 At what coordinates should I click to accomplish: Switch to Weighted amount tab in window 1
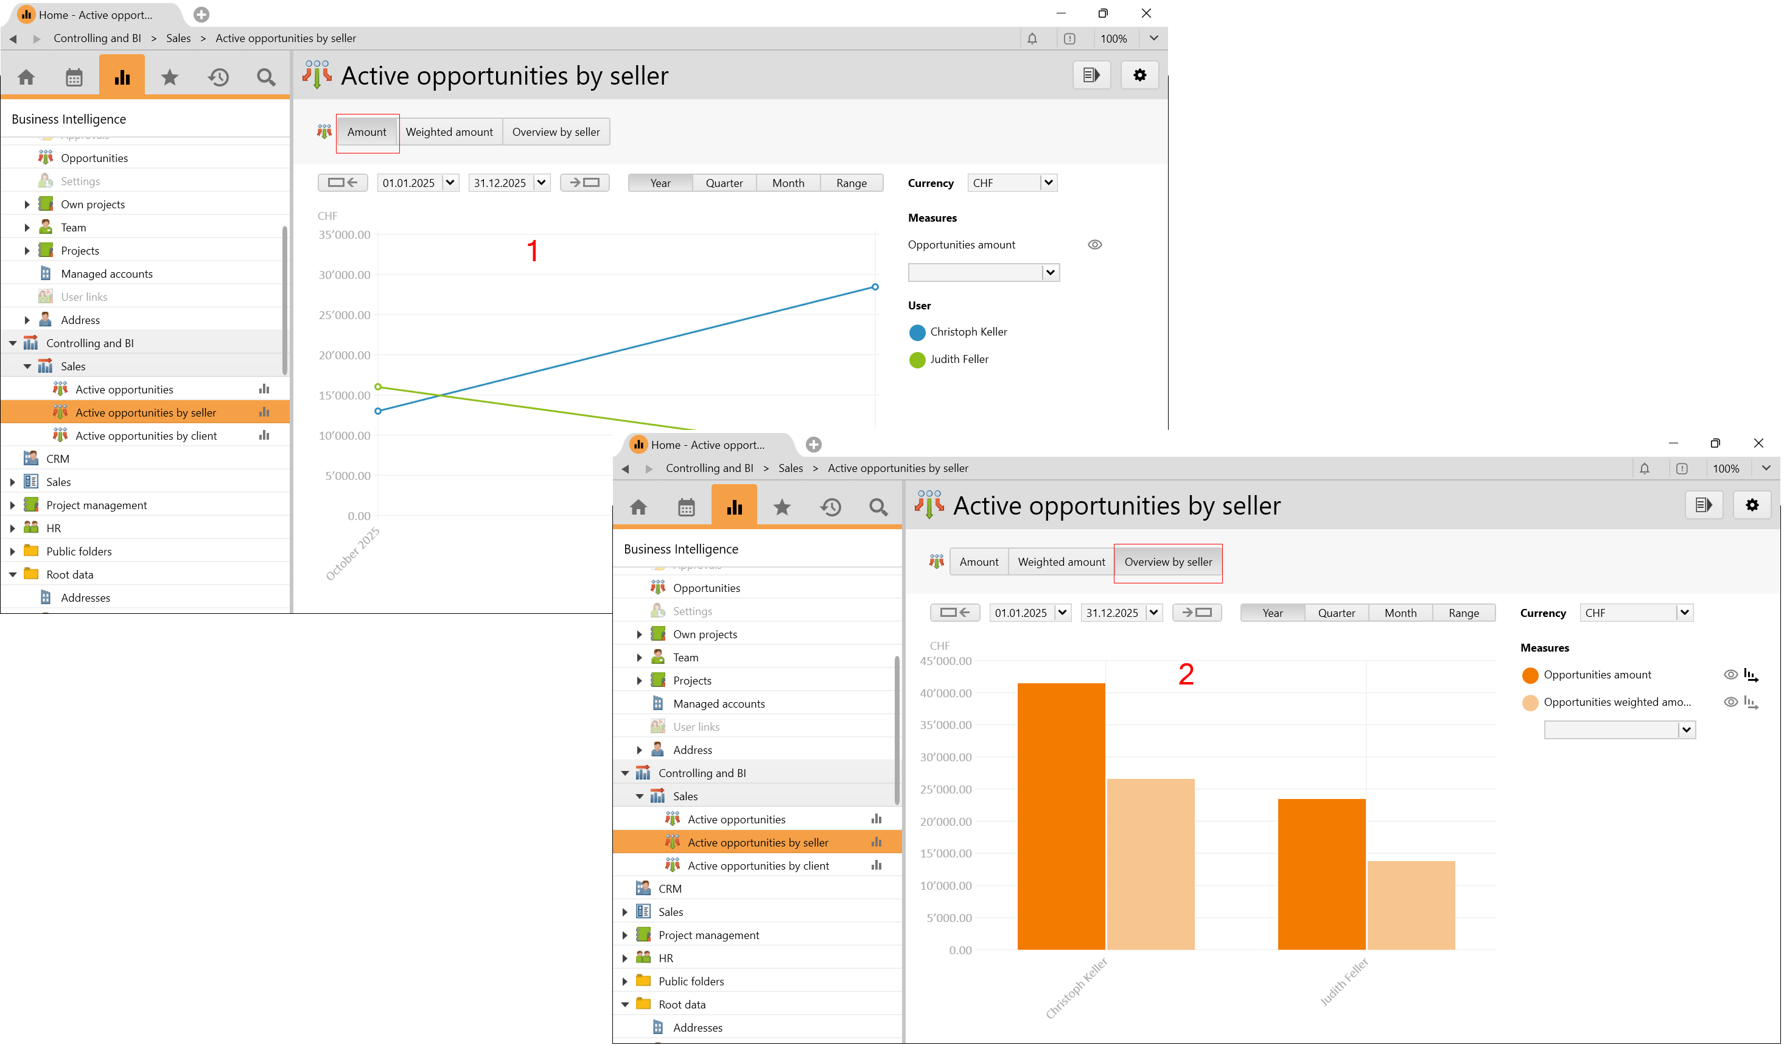(449, 132)
